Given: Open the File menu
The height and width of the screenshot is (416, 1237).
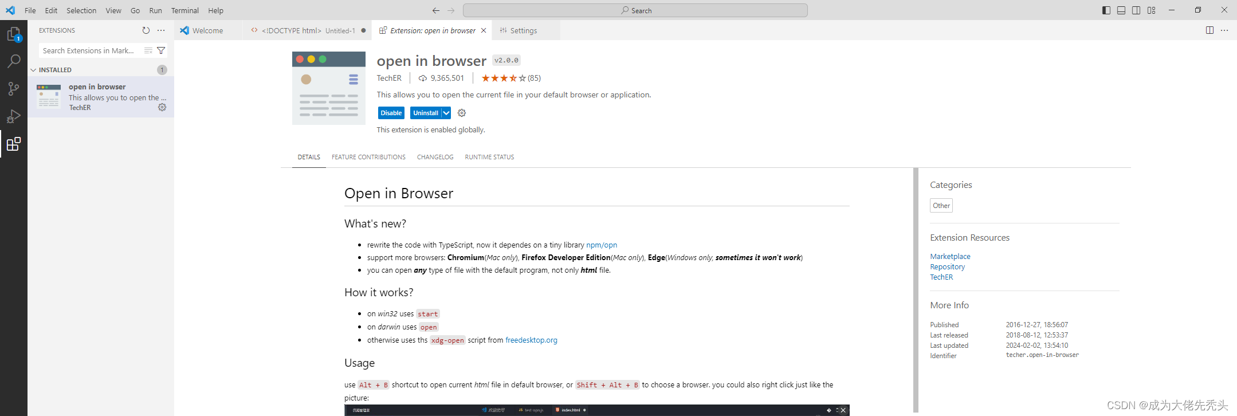Looking at the screenshot, I should click(x=30, y=10).
